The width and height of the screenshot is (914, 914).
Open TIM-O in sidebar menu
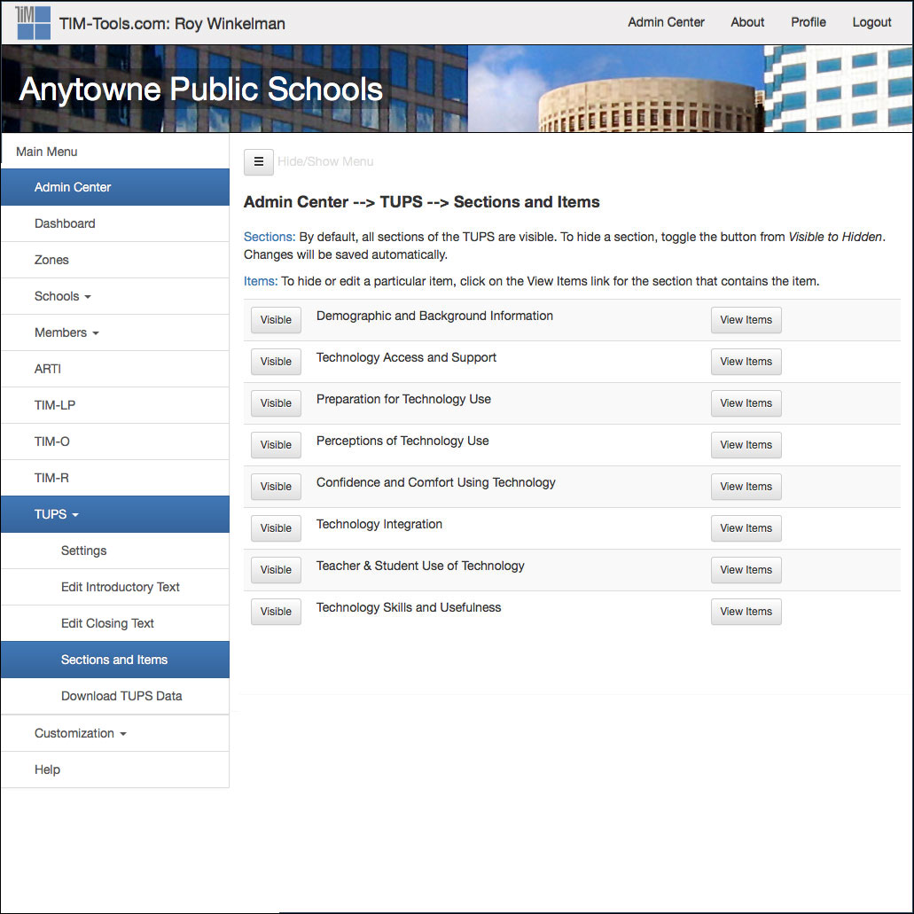point(115,441)
